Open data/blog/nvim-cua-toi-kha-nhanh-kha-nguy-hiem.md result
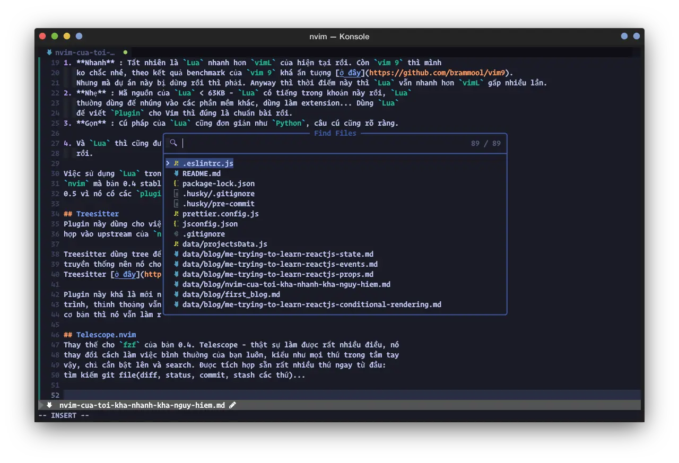The width and height of the screenshot is (679, 463). (x=286, y=284)
